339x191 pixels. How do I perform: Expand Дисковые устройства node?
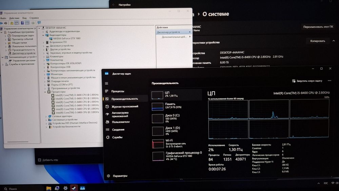pos(43,46)
